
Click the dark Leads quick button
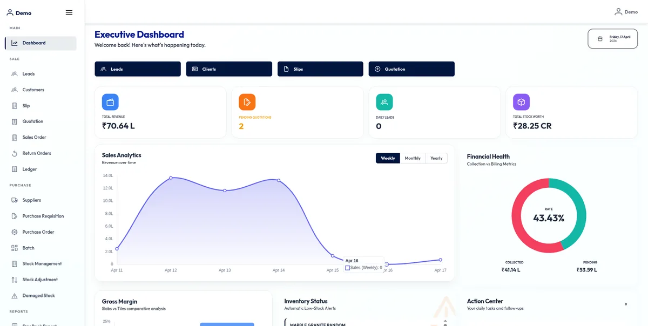tap(138, 69)
